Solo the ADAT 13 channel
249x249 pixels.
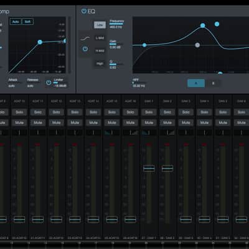pyautogui.click(x=75, y=112)
